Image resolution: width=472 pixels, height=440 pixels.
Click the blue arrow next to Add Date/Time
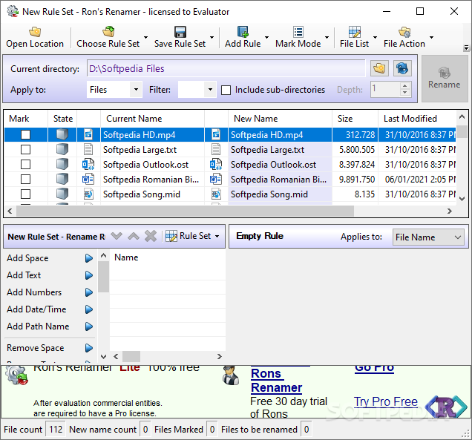[x=89, y=309]
